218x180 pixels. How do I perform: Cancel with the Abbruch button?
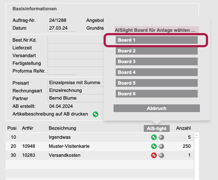157,108
